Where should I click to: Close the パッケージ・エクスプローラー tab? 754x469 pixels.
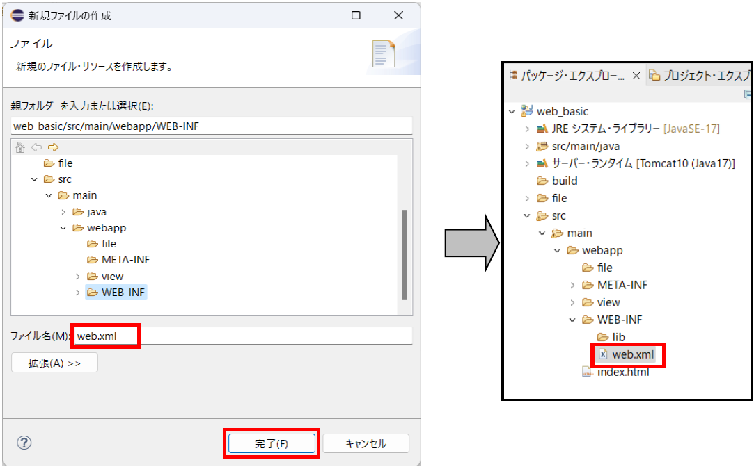[x=636, y=76]
